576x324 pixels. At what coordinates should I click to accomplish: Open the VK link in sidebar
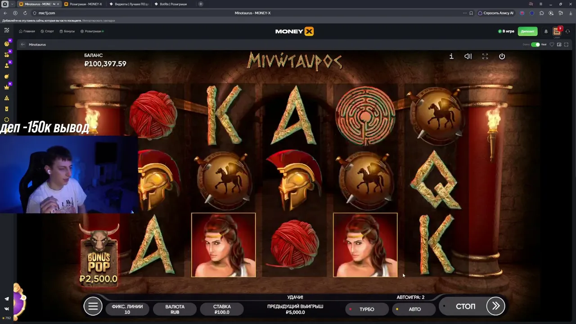(x=7, y=309)
